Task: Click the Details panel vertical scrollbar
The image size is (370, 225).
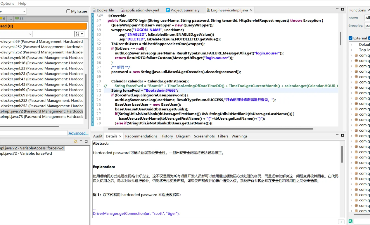Action: 342,155
